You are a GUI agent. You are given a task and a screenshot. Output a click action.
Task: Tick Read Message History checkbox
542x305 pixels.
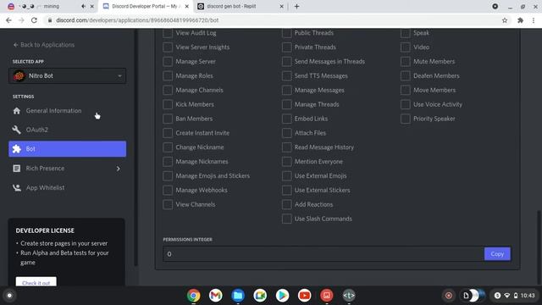coord(286,147)
